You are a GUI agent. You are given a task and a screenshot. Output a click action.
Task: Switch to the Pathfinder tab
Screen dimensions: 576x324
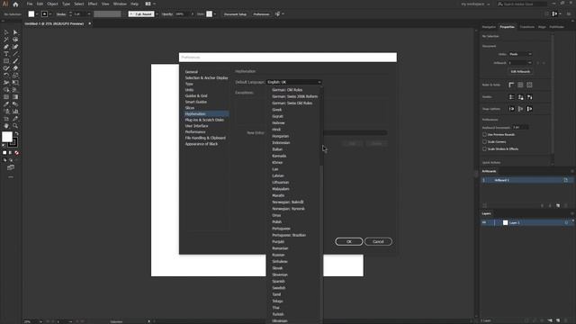pos(556,27)
